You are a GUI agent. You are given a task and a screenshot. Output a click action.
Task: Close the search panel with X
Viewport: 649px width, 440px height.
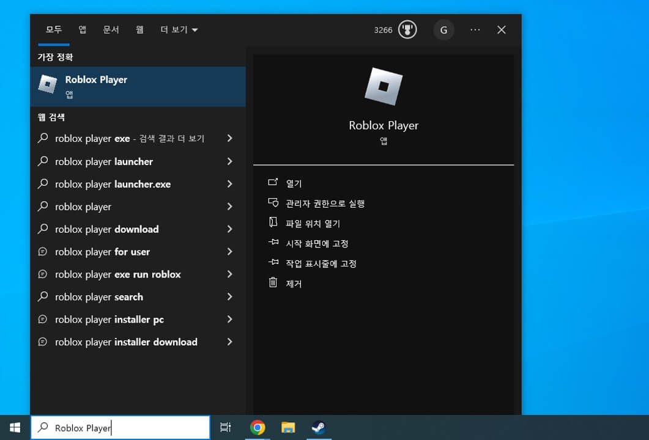click(501, 30)
